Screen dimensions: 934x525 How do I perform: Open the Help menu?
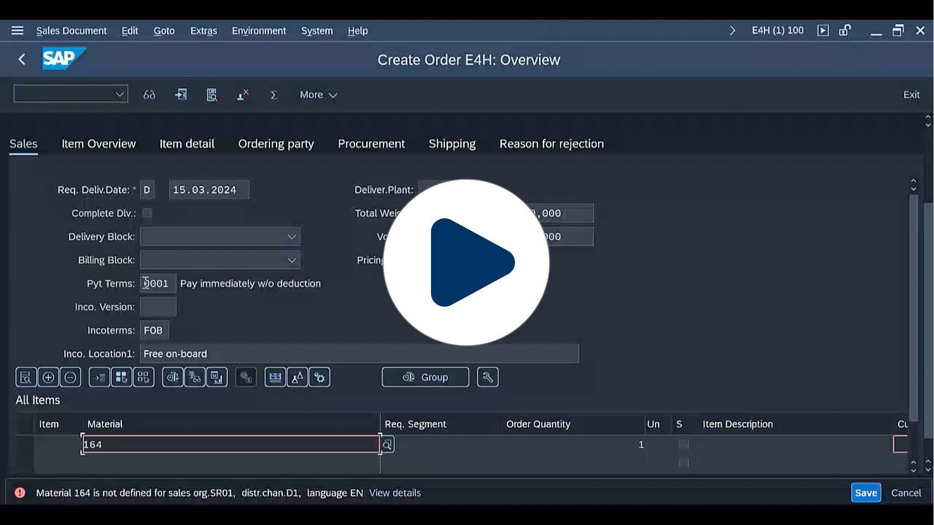point(358,30)
